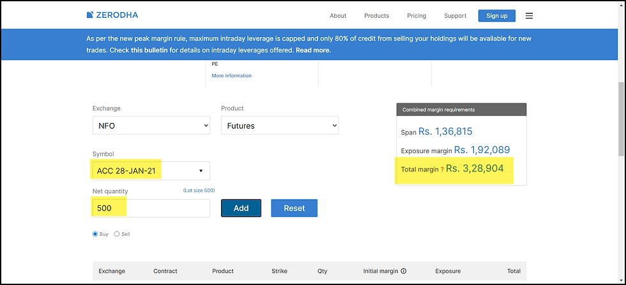Select the Buy radio button
The width and height of the screenshot is (626, 285).
coord(95,234)
